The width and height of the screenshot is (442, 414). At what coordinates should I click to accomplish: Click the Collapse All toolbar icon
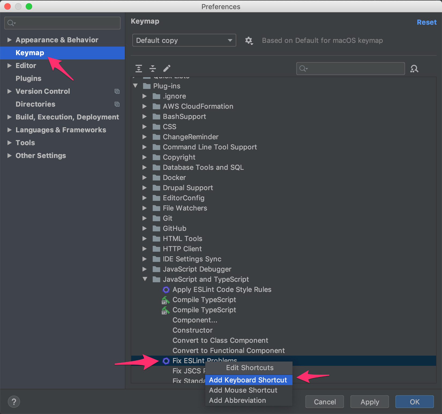[x=153, y=69]
